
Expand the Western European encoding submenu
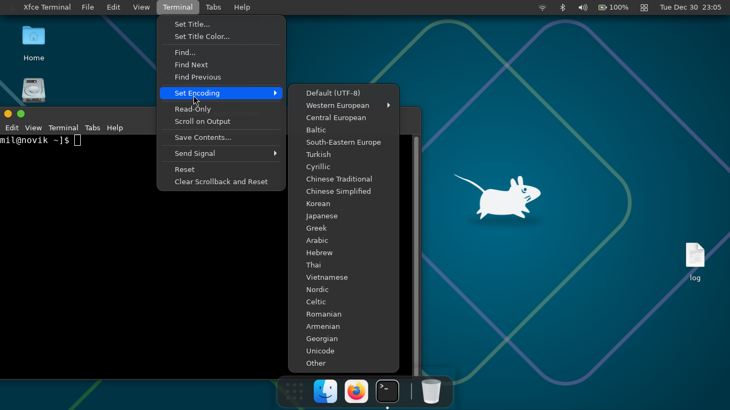pos(344,105)
